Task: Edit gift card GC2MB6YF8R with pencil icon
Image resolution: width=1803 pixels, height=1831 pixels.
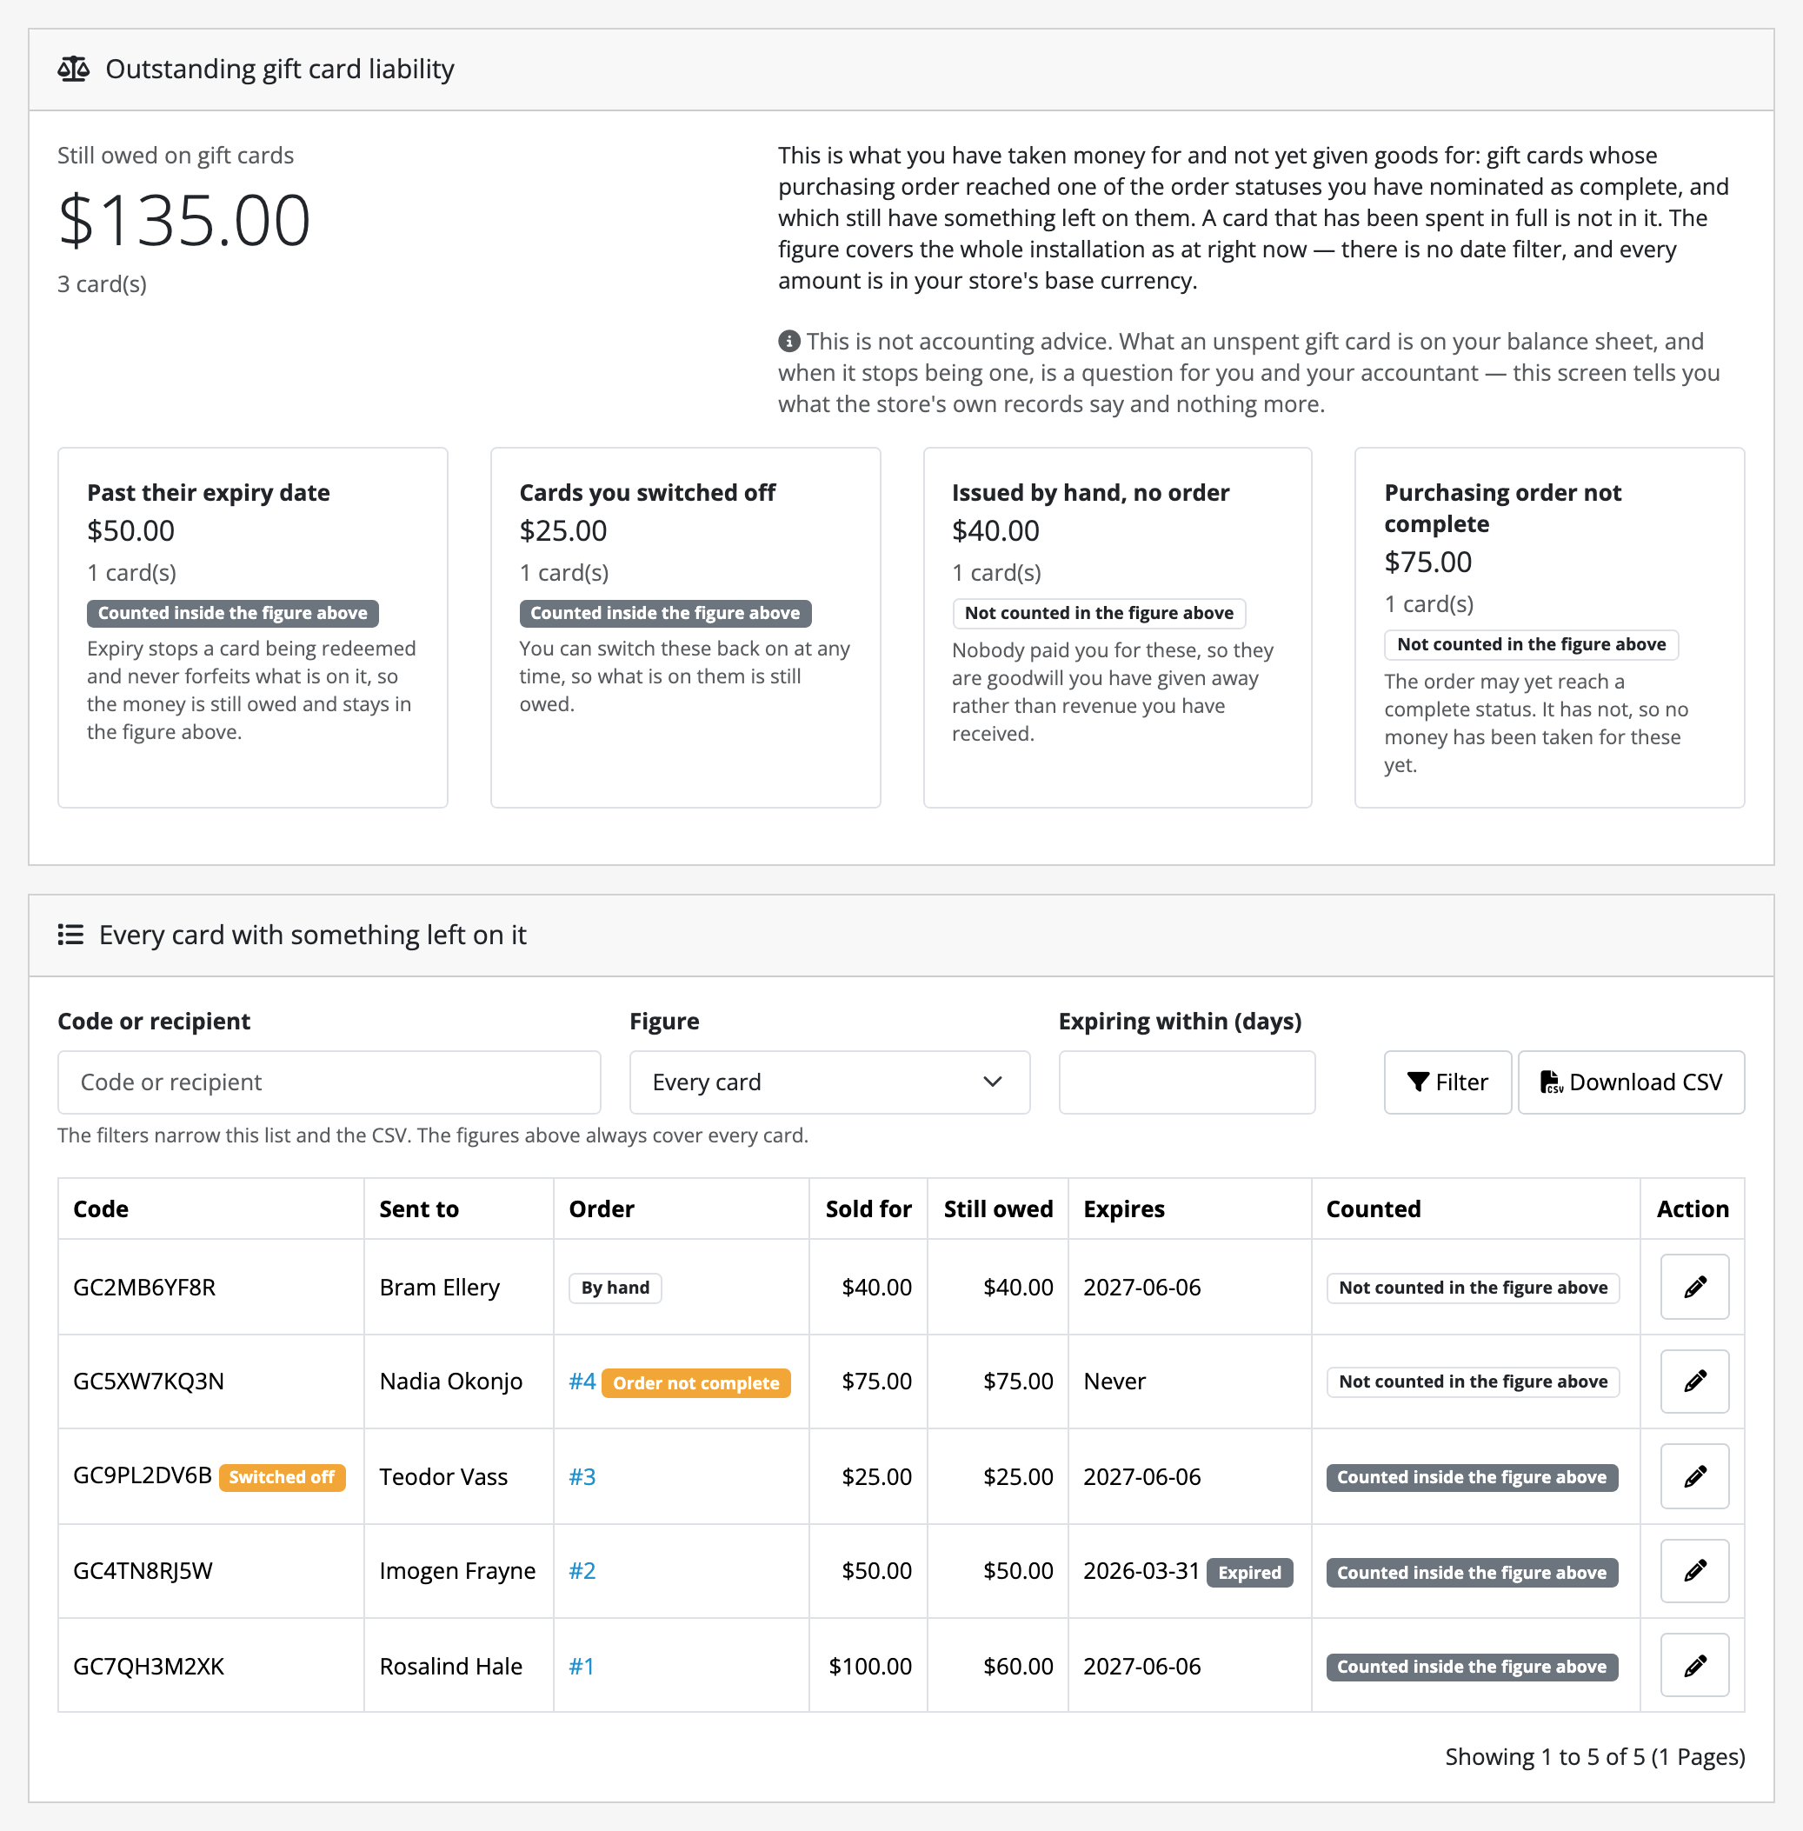Action: 1694,1287
